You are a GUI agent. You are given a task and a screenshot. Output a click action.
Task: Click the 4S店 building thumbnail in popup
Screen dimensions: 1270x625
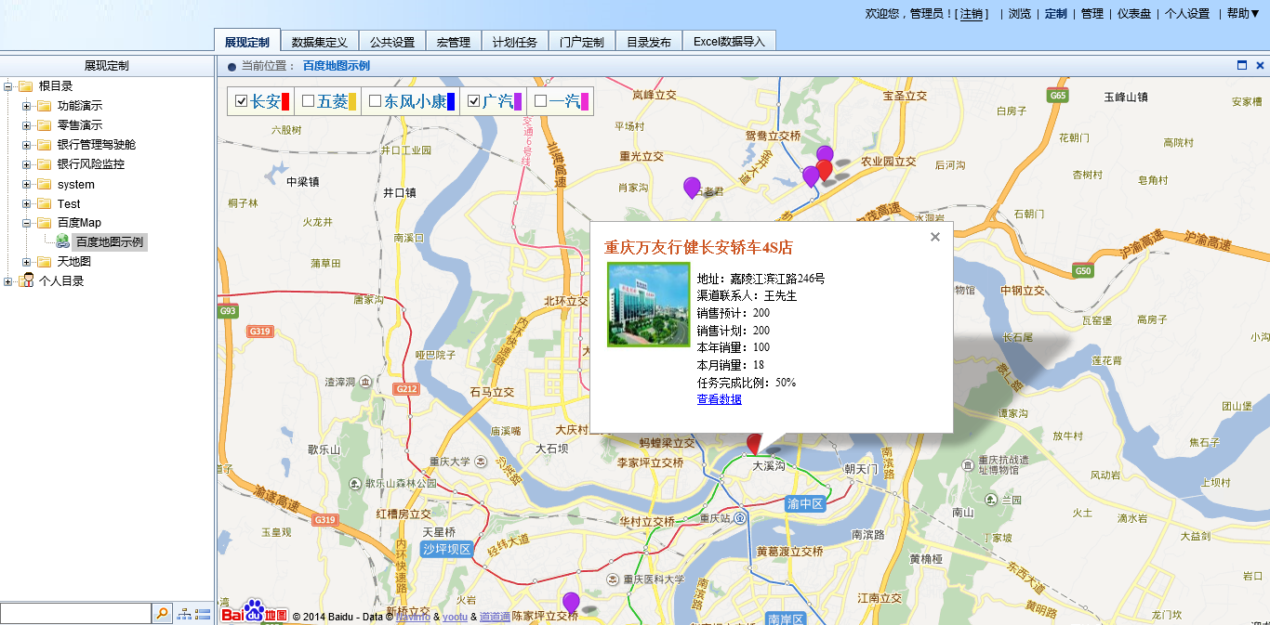coord(648,305)
